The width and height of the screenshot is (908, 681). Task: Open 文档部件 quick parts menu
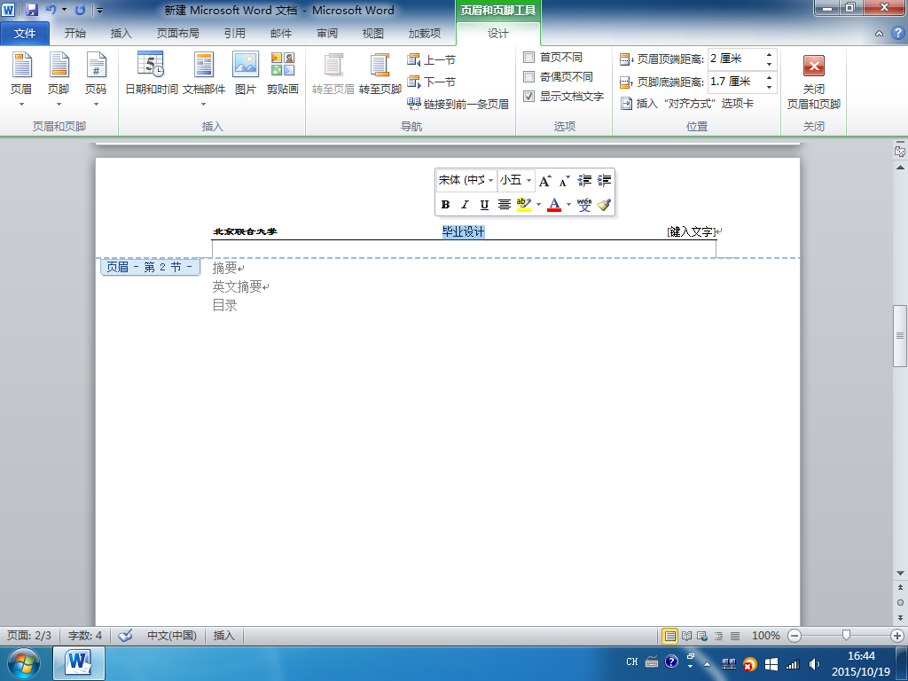[x=204, y=79]
